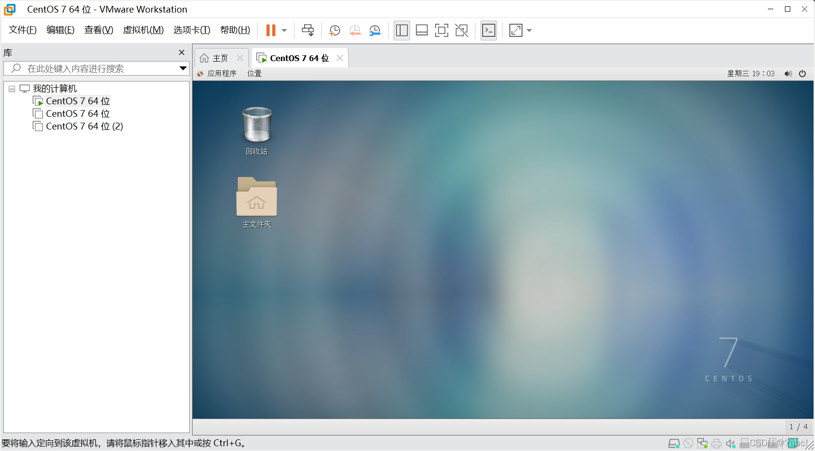Enter full screen mode
The height and width of the screenshot is (451, 815).
coord(441,31)
